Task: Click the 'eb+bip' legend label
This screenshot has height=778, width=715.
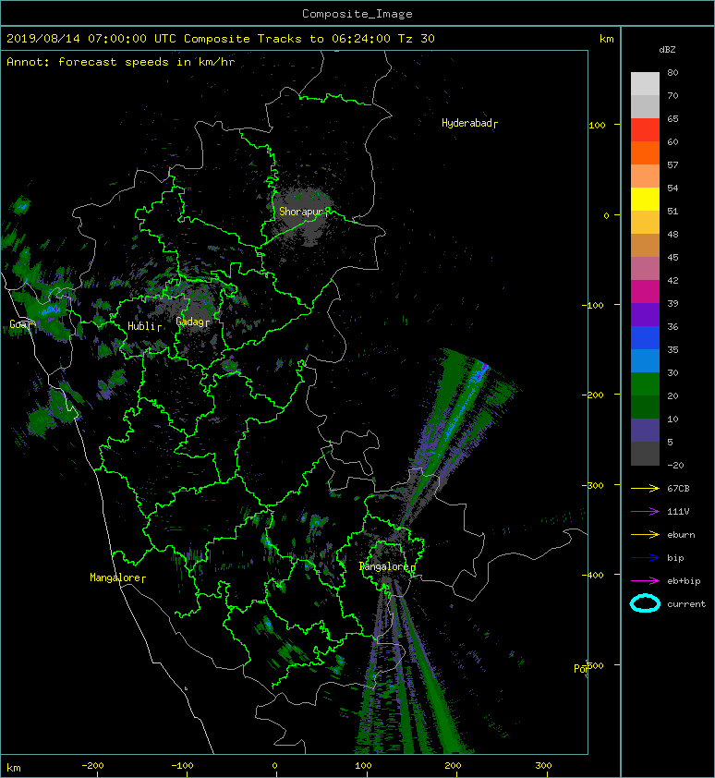Action: (684, 581)
